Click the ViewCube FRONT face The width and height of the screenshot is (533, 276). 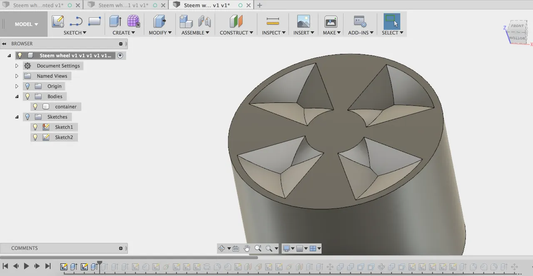coord(517,26)
